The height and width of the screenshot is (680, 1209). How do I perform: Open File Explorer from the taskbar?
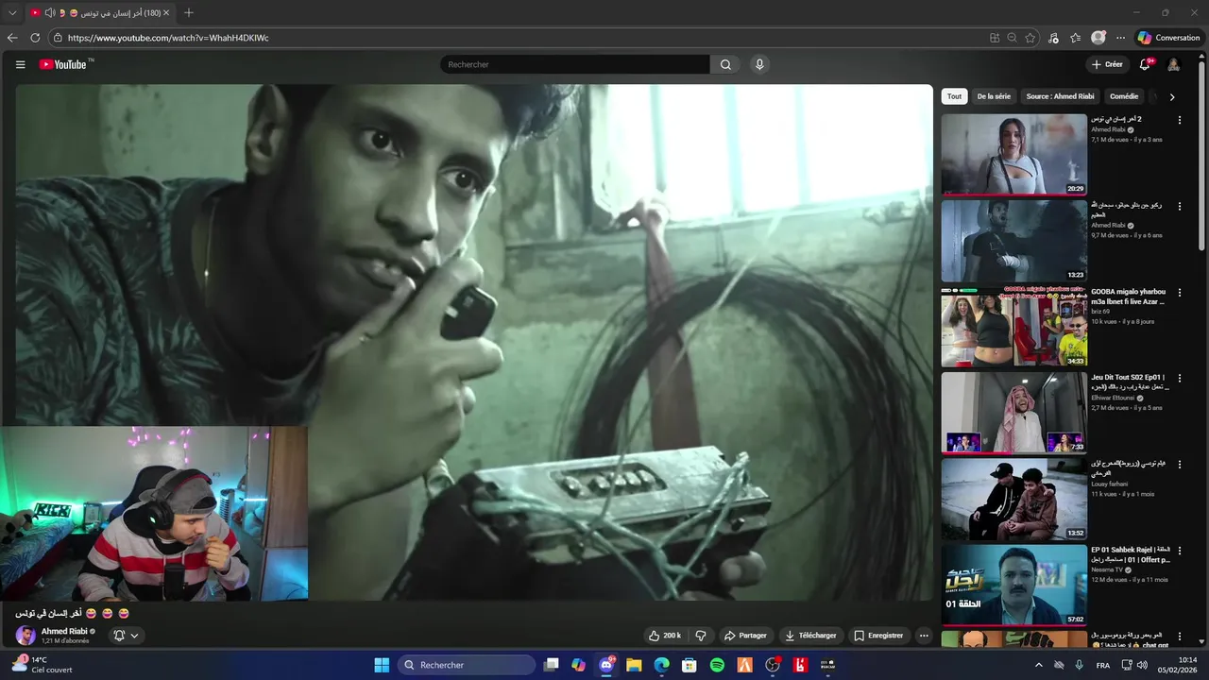point(634,665)
